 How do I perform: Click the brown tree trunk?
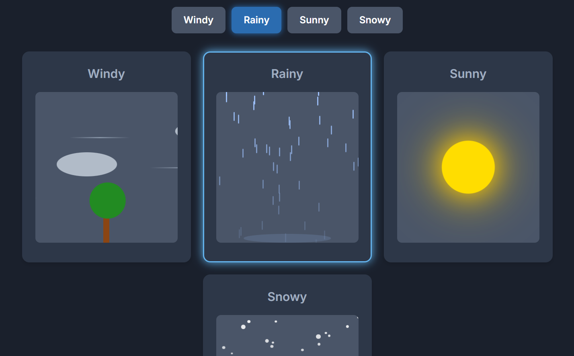[x=107, y=230]
